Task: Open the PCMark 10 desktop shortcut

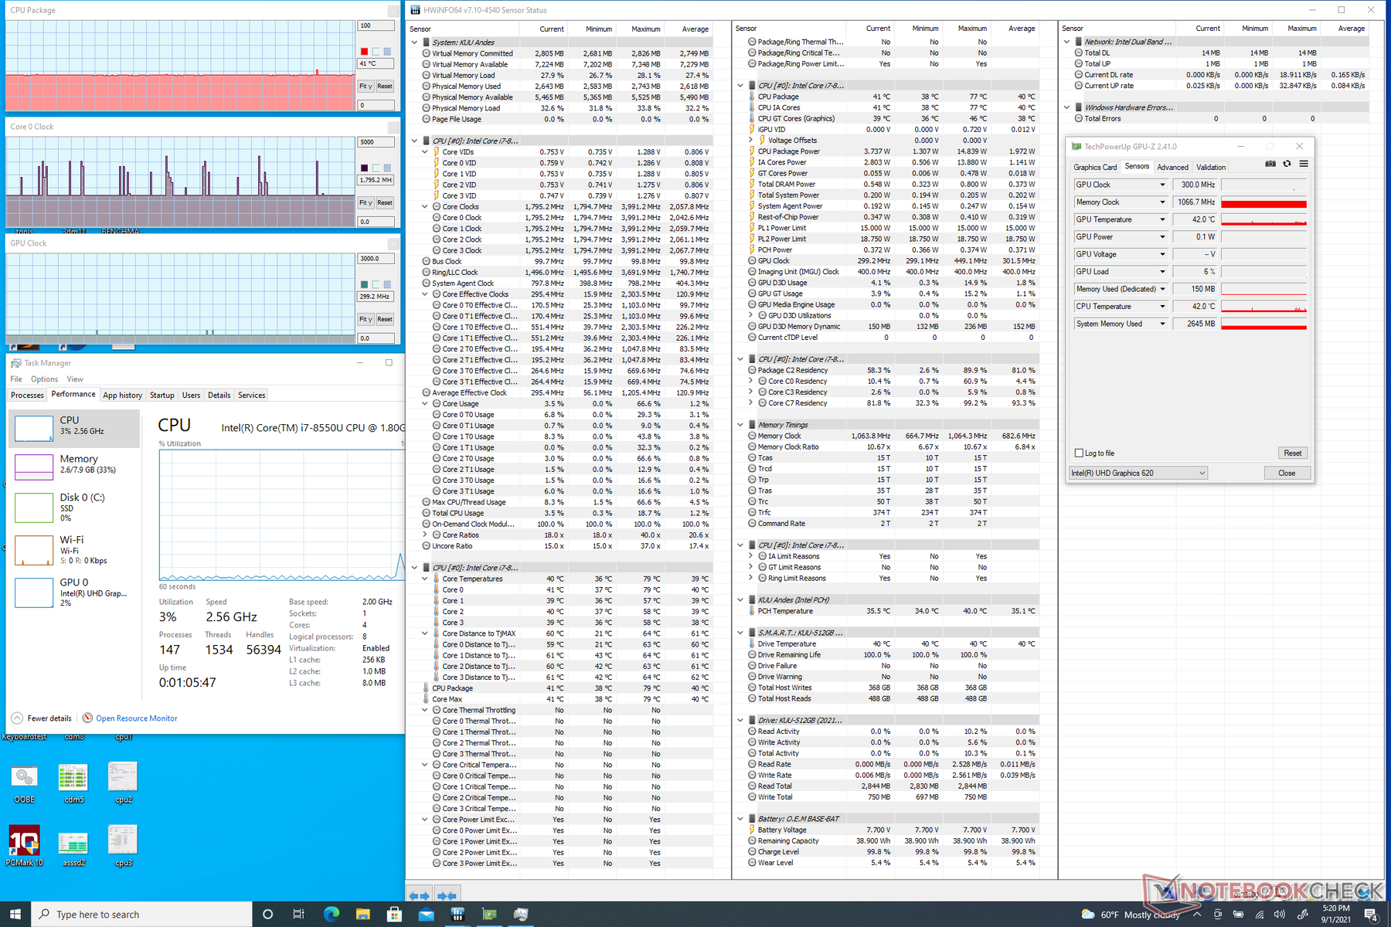Action: pyautogui.click(x=24, y=846)
